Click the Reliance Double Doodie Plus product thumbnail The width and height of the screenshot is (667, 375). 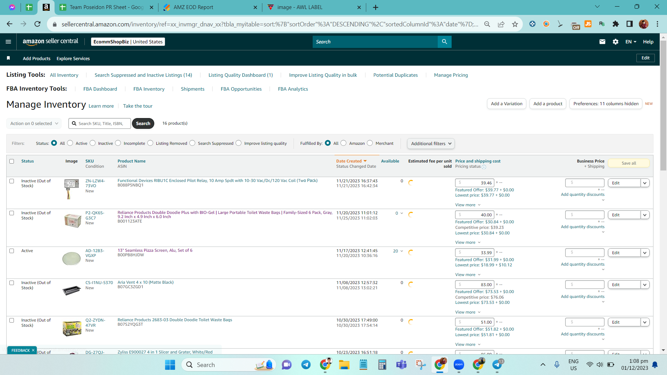(72, 220)
